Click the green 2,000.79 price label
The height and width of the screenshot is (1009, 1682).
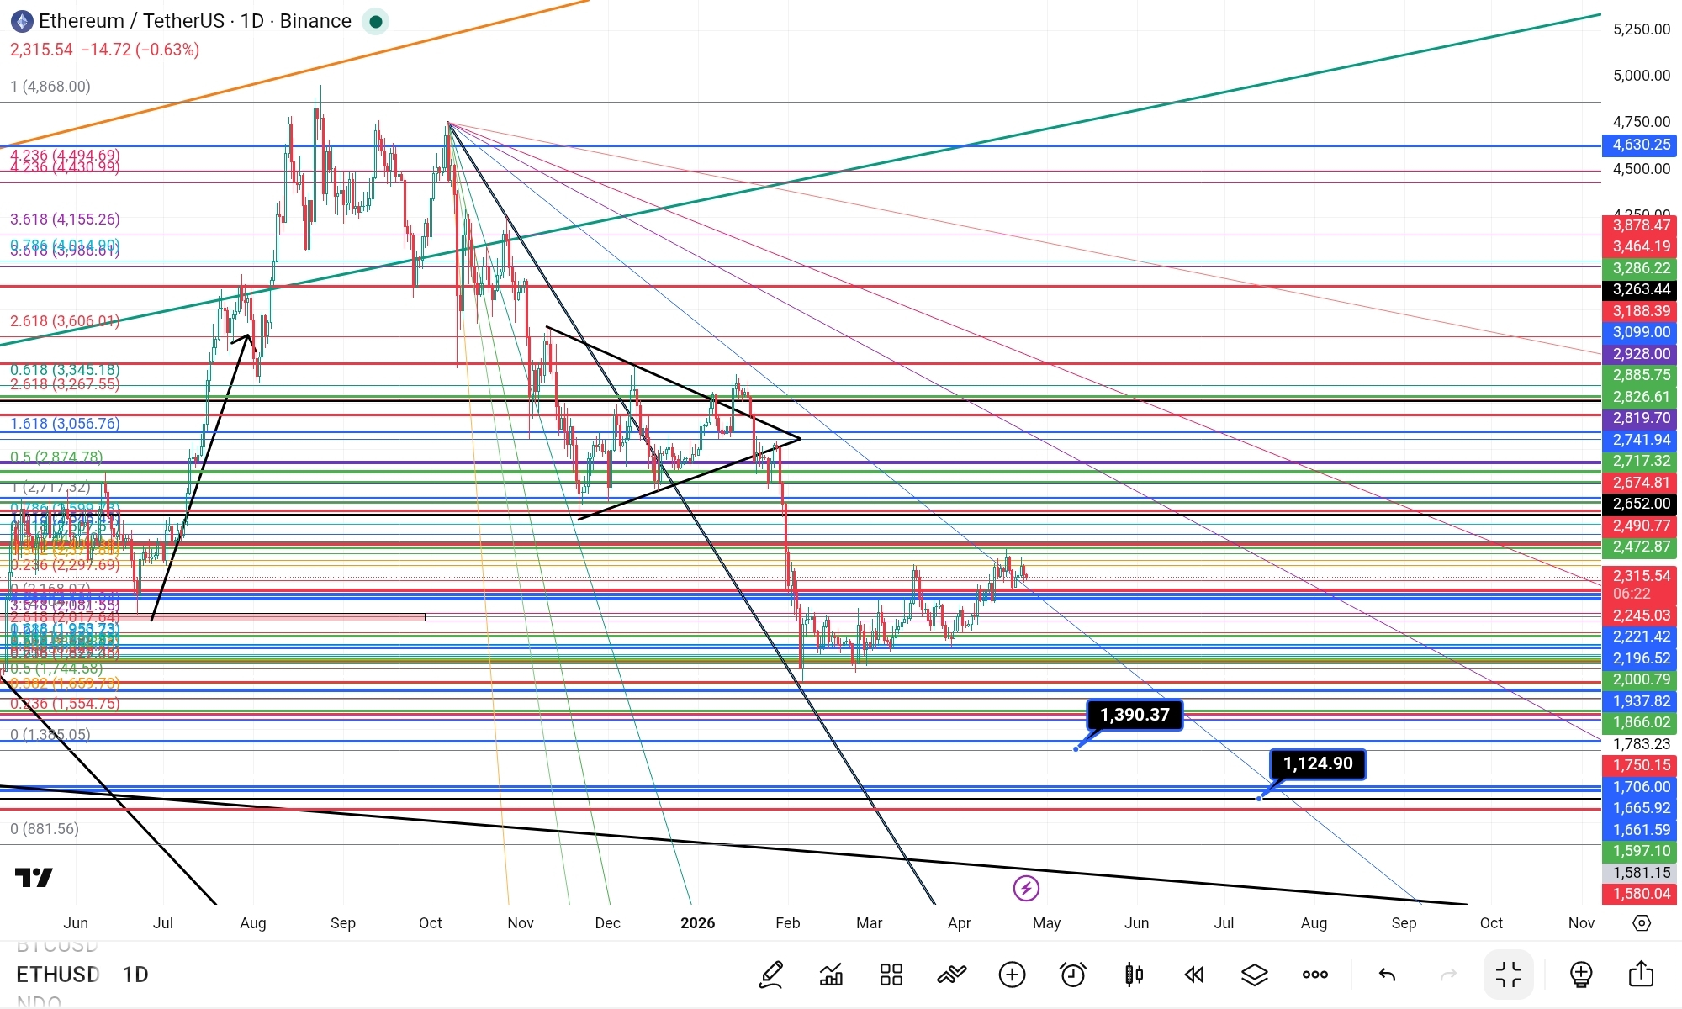click(x=1640, y=679)
